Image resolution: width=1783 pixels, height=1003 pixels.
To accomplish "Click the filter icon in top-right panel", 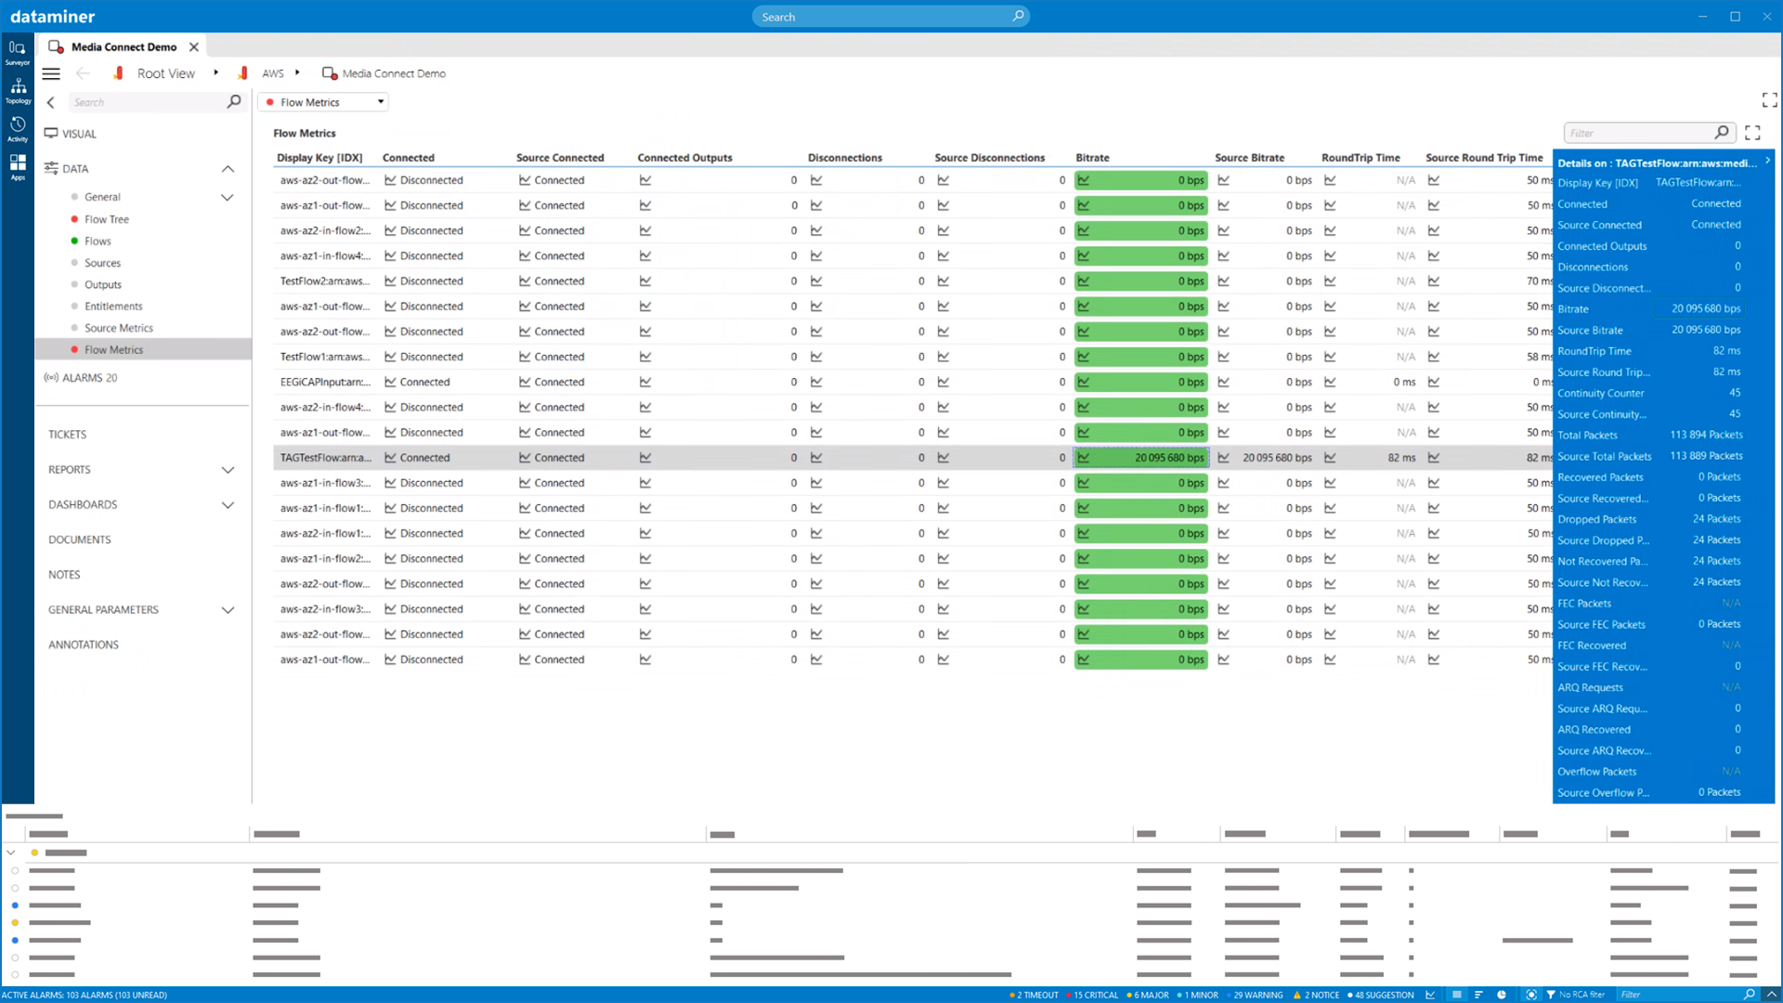I will [x=1722, y=132].
